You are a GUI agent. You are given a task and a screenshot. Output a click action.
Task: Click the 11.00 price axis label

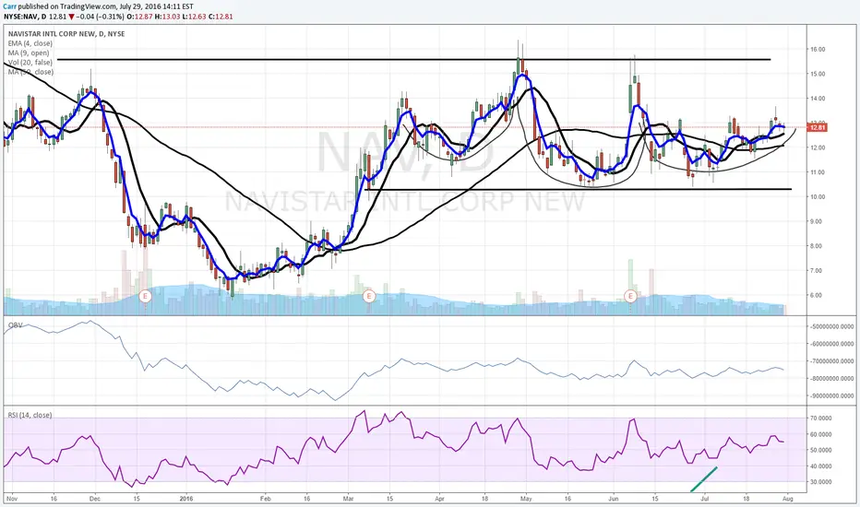tap(818, 172)
